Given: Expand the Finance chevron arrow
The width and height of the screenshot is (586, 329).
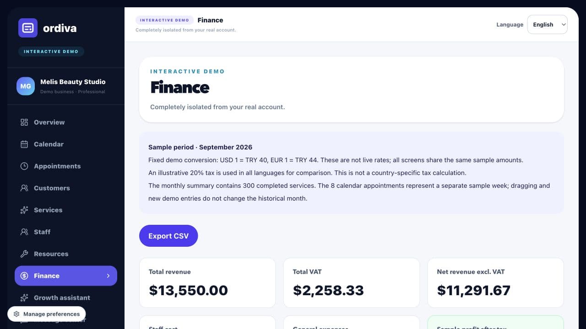Looking at the screenshot, I should 109,276.
